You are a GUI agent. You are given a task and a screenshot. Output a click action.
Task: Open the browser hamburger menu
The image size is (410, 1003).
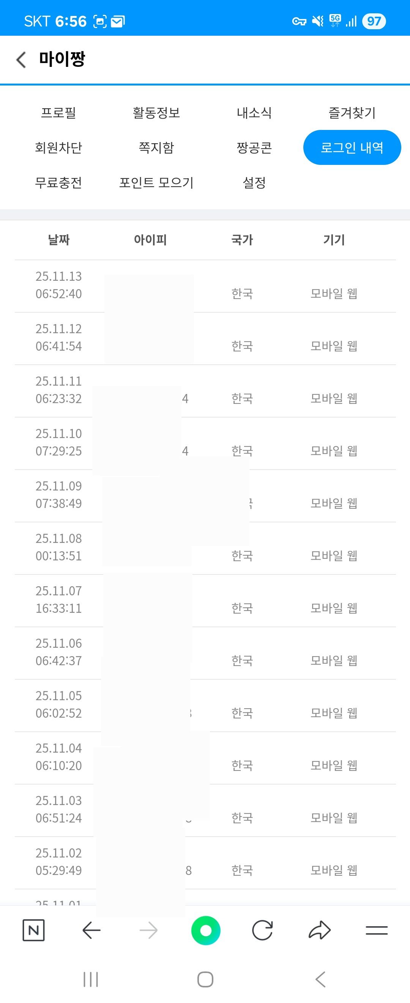pyautogui.click(x=377, y=930)
